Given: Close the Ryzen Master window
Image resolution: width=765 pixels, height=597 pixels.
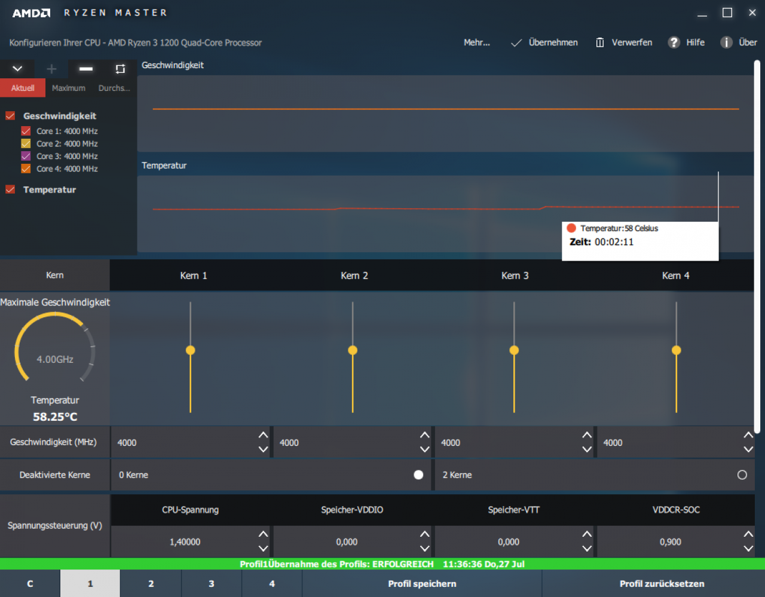Looking at the screenshot, I should 752,13.
